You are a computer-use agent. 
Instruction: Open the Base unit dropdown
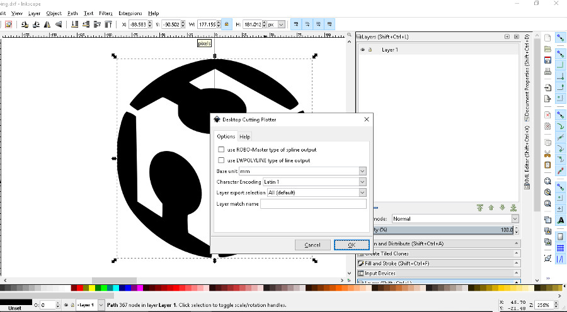point(362,171)
